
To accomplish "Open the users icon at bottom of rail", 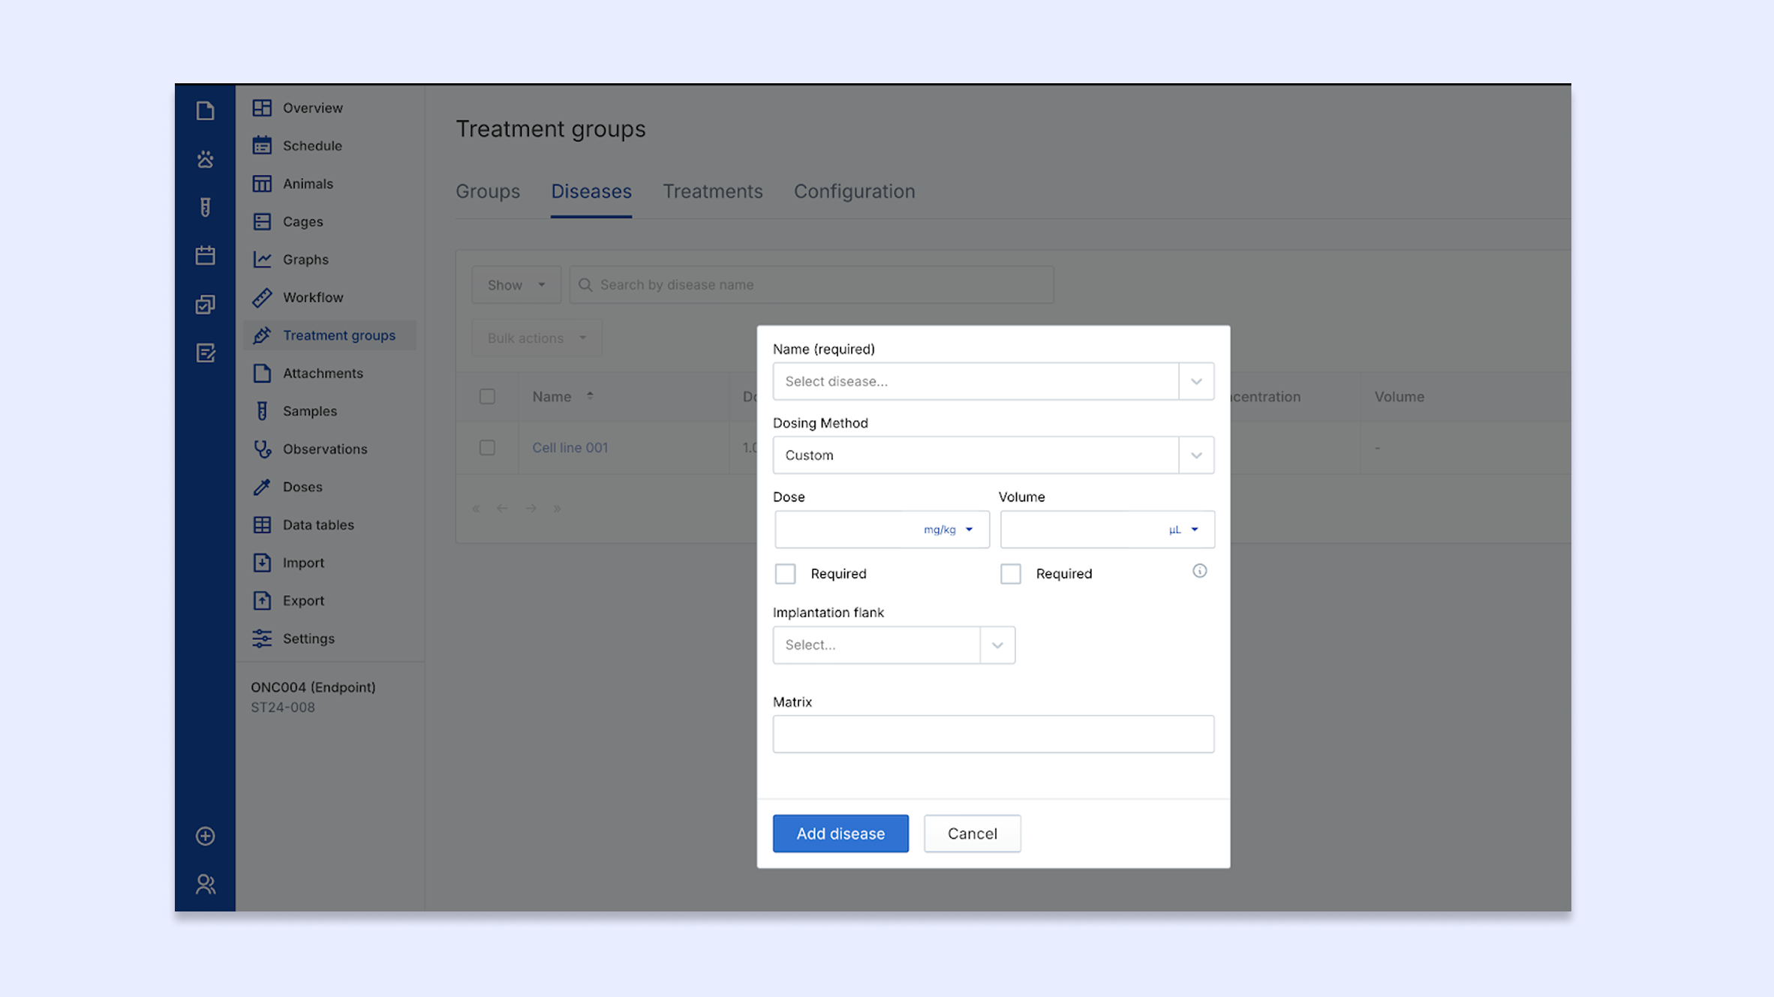I will pyautogui.click(x=205, y=884).
